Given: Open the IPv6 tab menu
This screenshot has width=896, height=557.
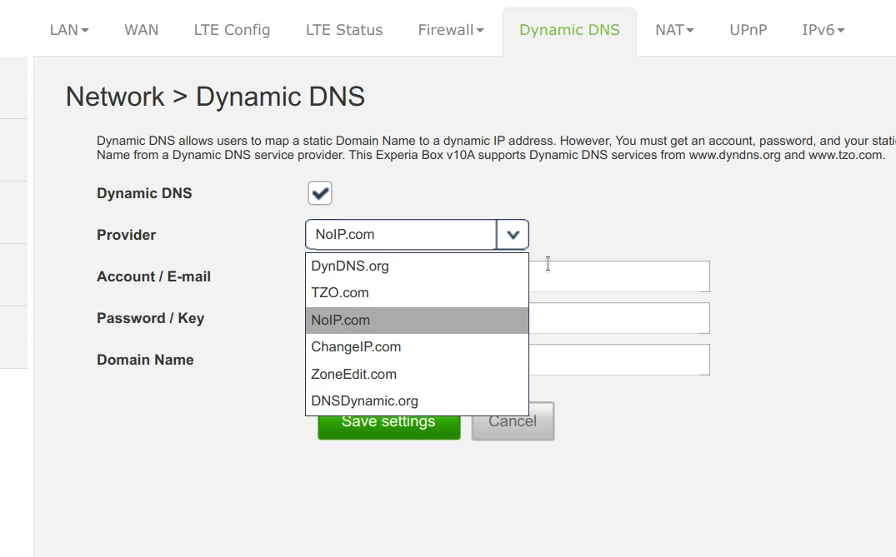Looking at the screenshot, I should pyautogui.click(x=823, y=30).
